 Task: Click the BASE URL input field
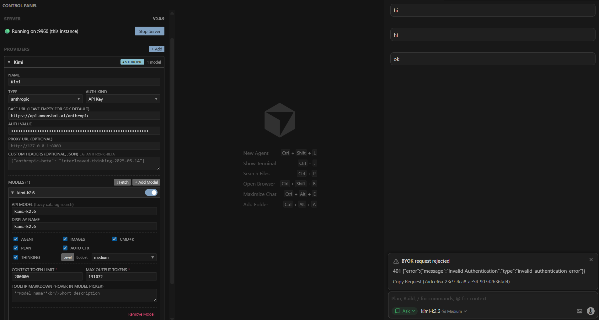coord(84,116)
